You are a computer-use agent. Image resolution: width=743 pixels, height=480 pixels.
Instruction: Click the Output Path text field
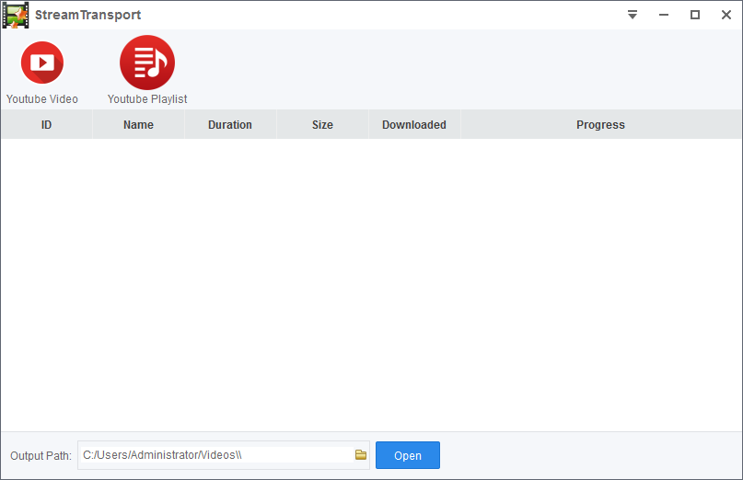click(217, 455)
